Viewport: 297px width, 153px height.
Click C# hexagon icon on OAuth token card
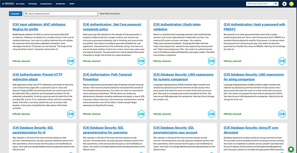click(211, 61)
